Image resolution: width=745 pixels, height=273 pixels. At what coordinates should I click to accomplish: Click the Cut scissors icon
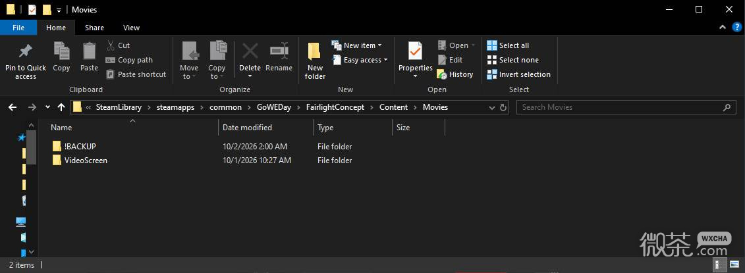110,45
